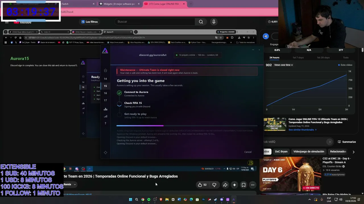
Task: Switch to the 1st 28 days tab
Action: [323, 58]
